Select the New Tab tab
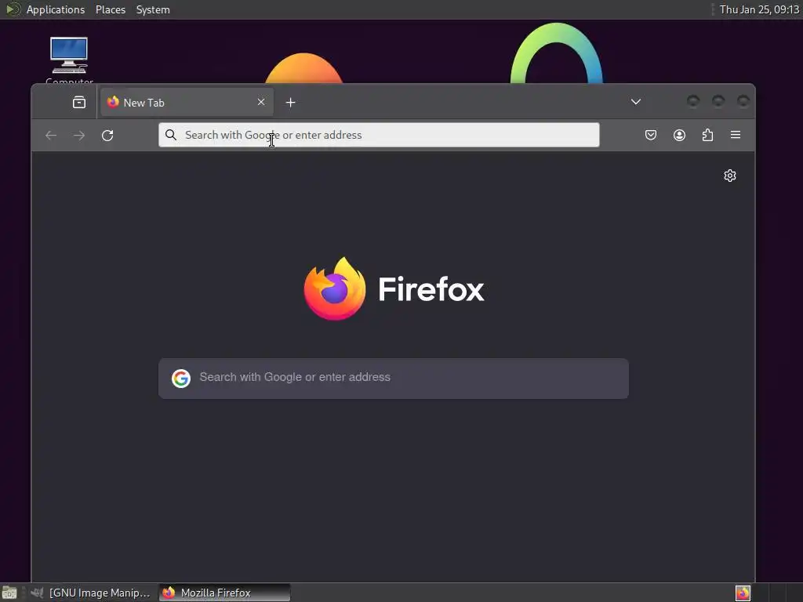803x602 pixels. 187,102
